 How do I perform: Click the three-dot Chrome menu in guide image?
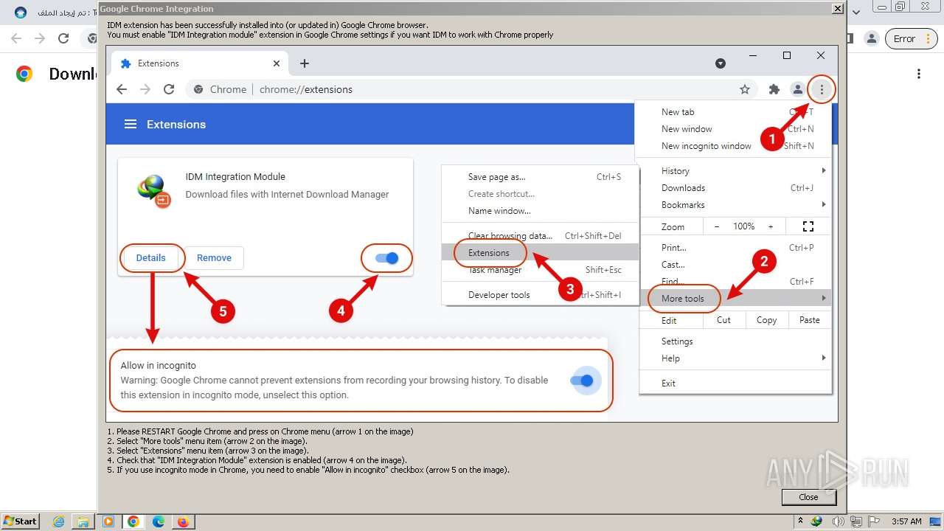click(822, 89)
